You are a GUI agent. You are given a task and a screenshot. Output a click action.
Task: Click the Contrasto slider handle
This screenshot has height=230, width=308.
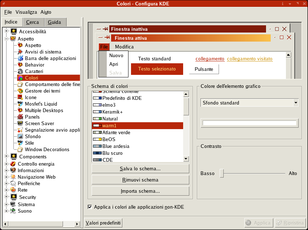click(222, 173)
